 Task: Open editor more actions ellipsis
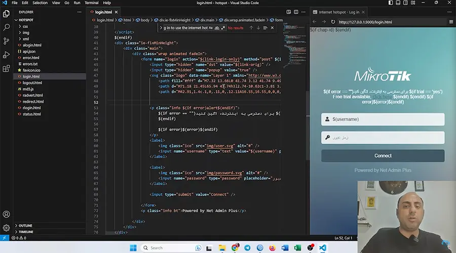click(303, 12)
